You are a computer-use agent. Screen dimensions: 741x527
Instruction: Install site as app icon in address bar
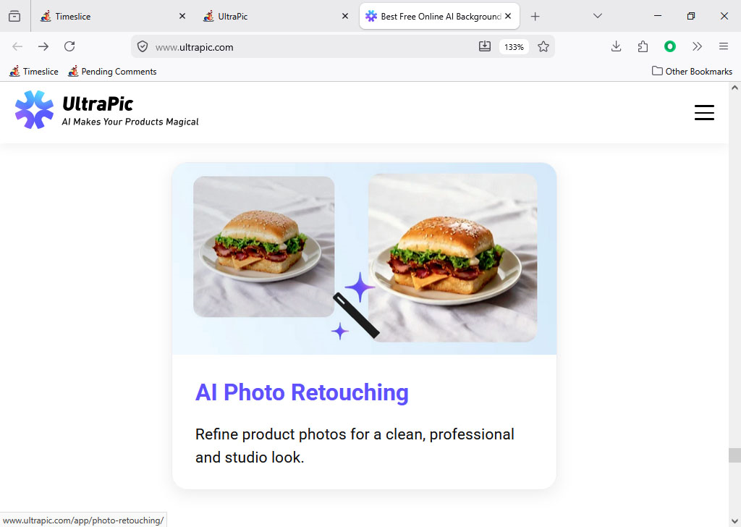click(485, 46)
